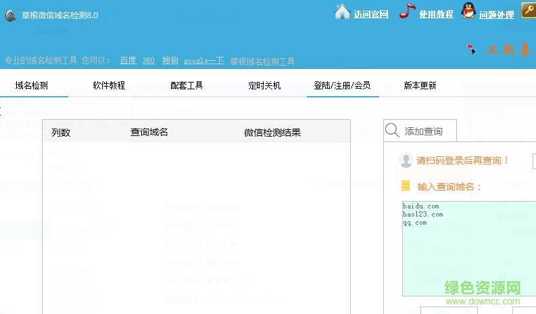Click the yellow list icon beside 输入查询域名
The height and width of the screenshot is (314, 536).
(406, 186)
